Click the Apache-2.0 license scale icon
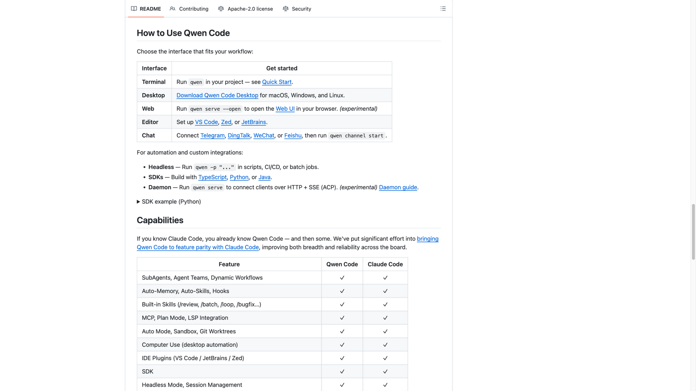The image size is (696, 391). point(221,9)
